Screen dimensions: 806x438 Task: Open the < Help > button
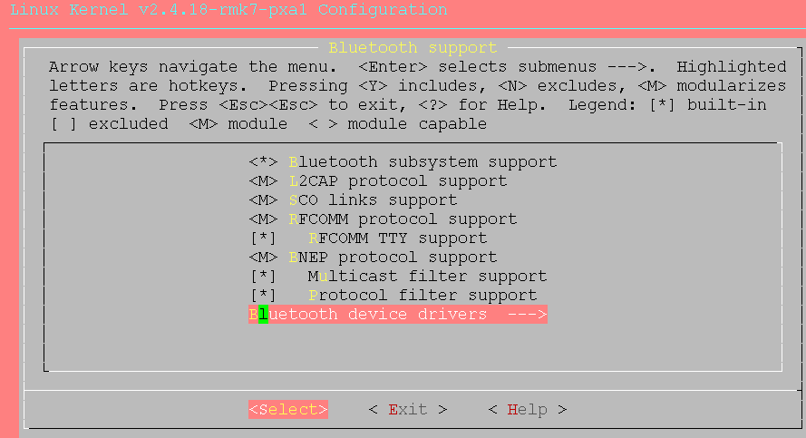527,410
